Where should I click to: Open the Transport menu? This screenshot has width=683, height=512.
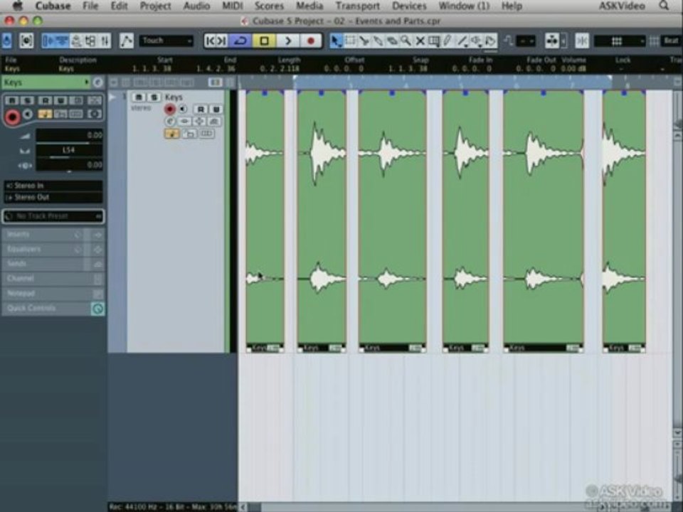pyautogui.click(x=358, y=6)
